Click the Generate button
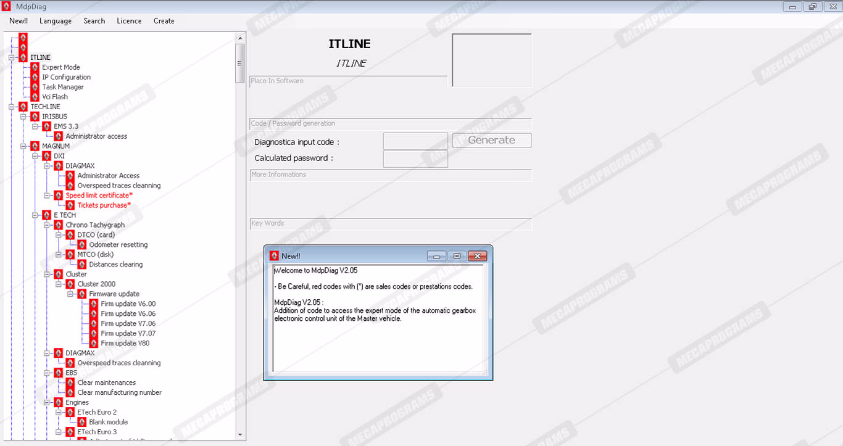 point(492,140)
